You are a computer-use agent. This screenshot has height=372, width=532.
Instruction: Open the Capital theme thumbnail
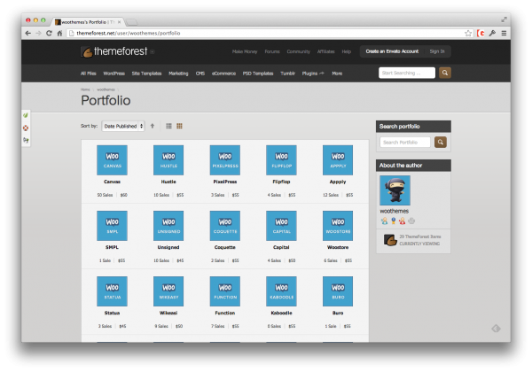click(281, 226)
